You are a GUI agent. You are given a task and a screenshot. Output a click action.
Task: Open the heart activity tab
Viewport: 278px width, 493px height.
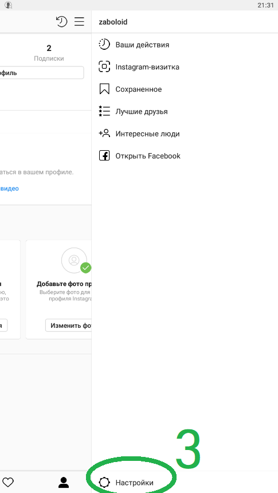(8, 482)
